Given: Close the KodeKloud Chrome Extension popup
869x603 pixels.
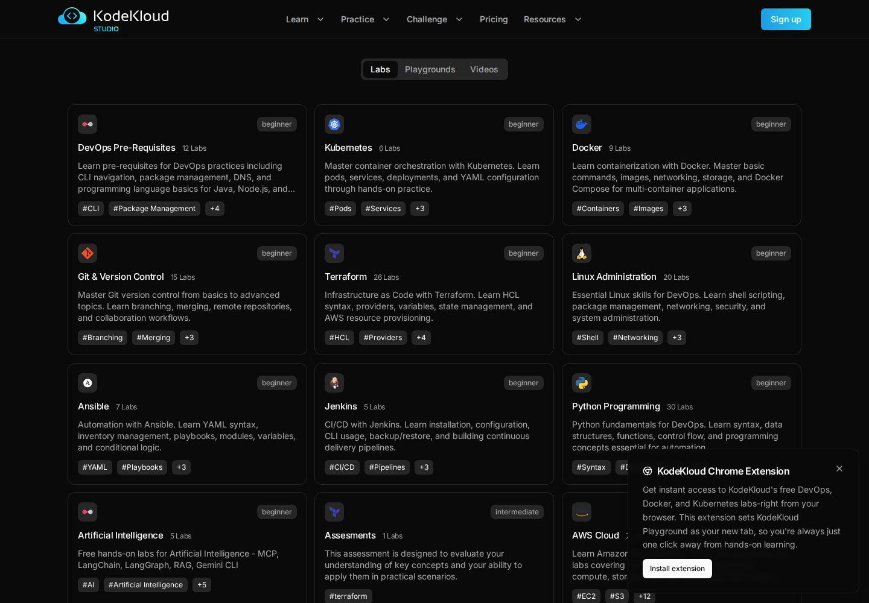Looking at the screenshot, I should (x=839, y=469).
